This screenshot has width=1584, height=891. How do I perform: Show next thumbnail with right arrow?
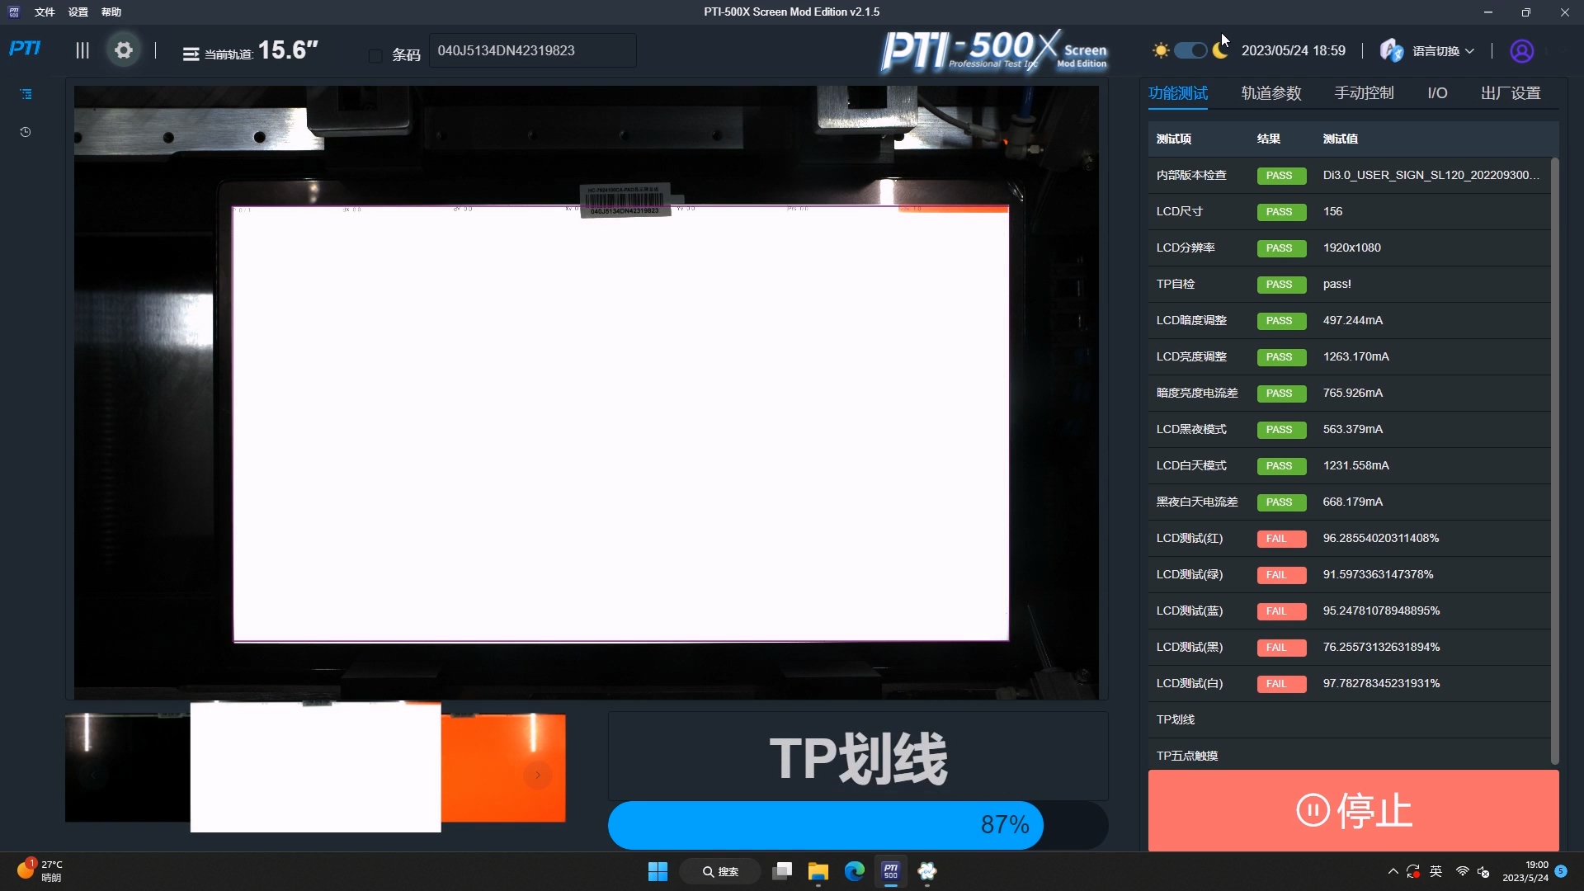(x=537, y=775)
